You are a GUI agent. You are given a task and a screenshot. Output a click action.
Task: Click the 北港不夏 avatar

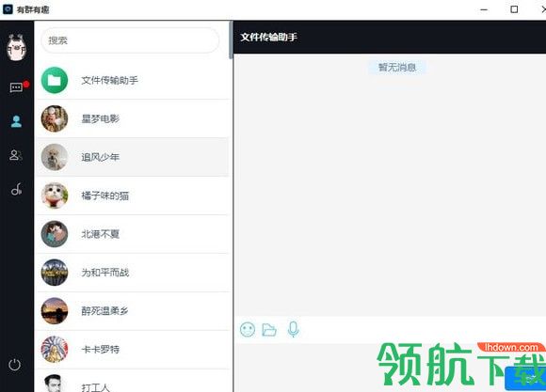pyautogui.click(x=55, y=234)
